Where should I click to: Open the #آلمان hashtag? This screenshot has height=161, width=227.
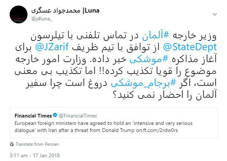tap(156, 35)
